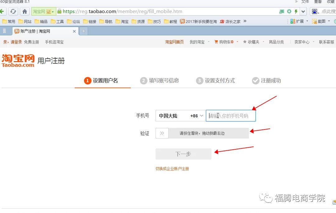Click the phone number input field
The width and height of the screenshot is (336, 213).
(231, 116)
